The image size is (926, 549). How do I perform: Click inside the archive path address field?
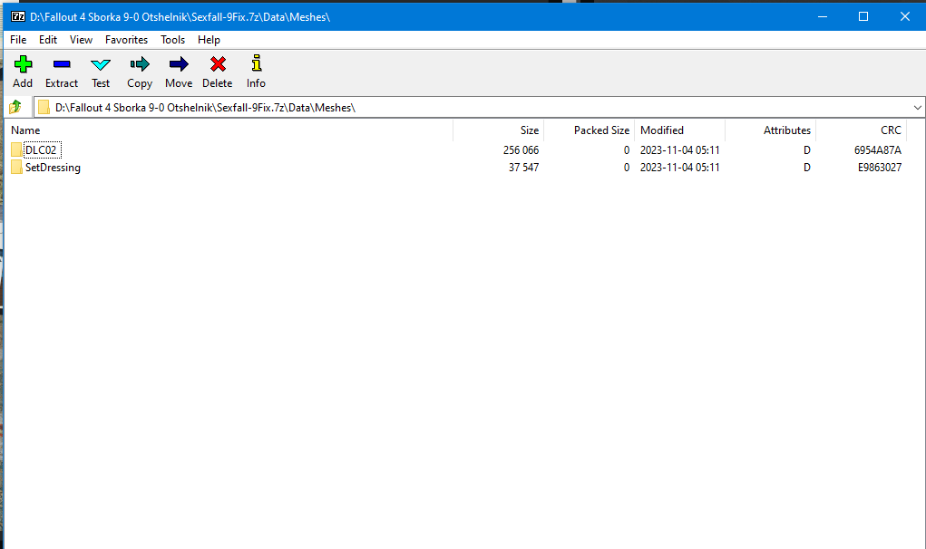(x=472, y=108)
